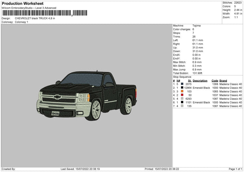
Task: Click the stitch count 6293 in stop 5
Action: click(x=188, y=99)
